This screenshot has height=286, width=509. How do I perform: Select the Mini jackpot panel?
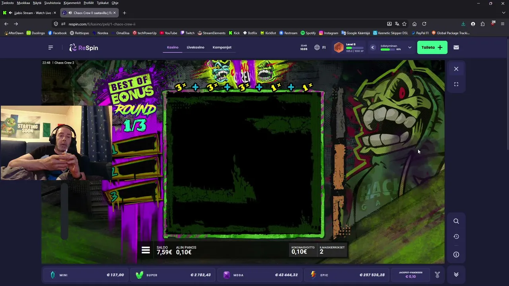[x=85, y=275]
